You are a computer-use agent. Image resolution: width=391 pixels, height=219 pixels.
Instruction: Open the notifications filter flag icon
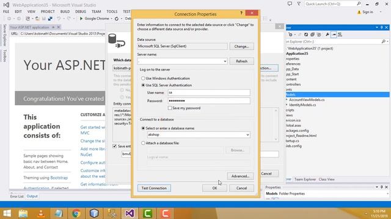[x=299, y=4]
